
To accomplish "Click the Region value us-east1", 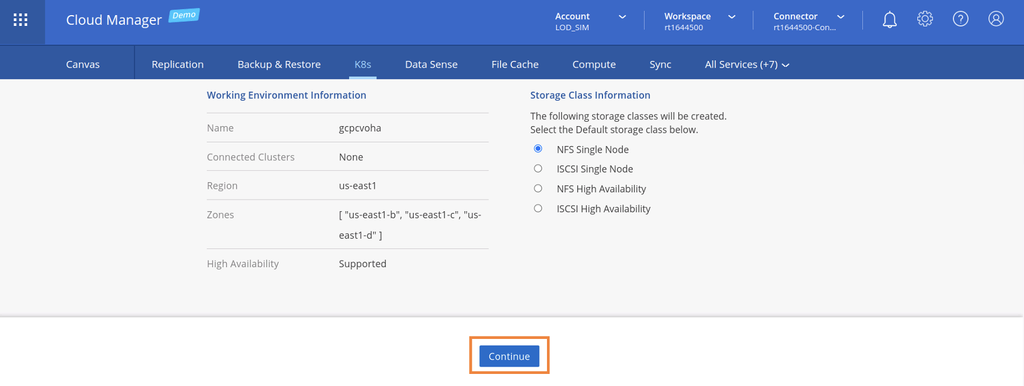I will pos(358,186).
